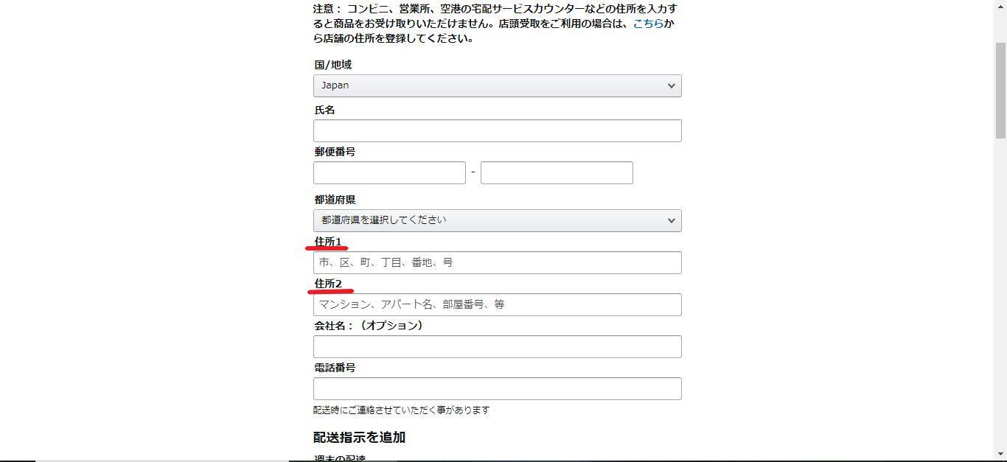
Task: Click the 氏名 field label
Action: 324,110
